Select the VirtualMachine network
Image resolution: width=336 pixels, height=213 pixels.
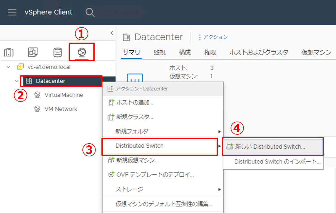pos(64,95)
